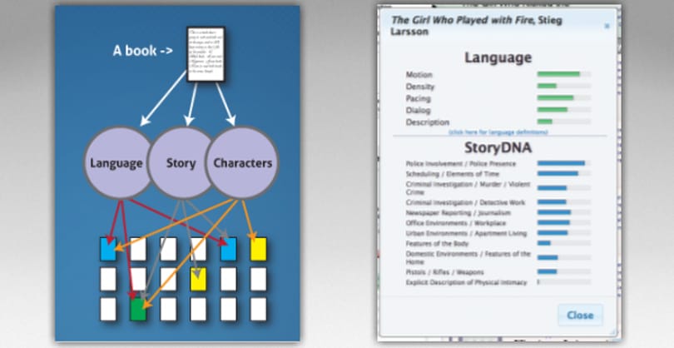
Task: Click the book page icon in the diagram
Action: tap(206, 54)
